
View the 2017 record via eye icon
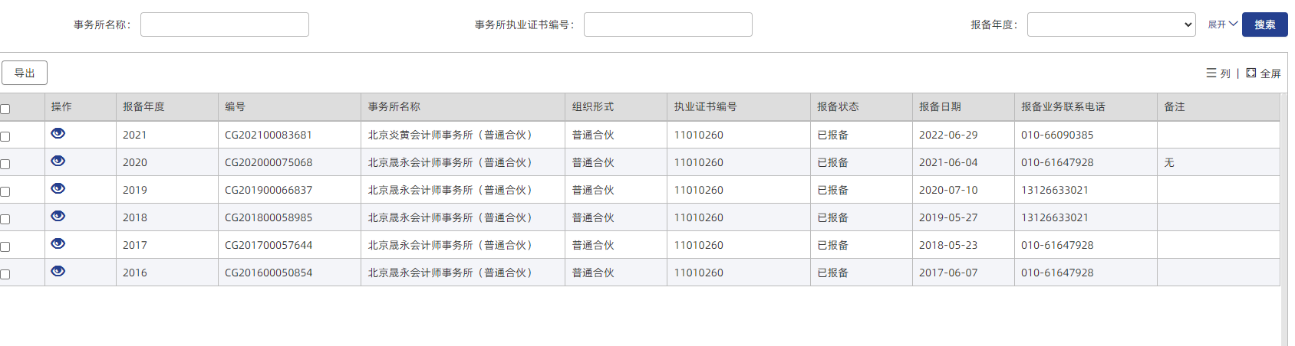point(58,244)
